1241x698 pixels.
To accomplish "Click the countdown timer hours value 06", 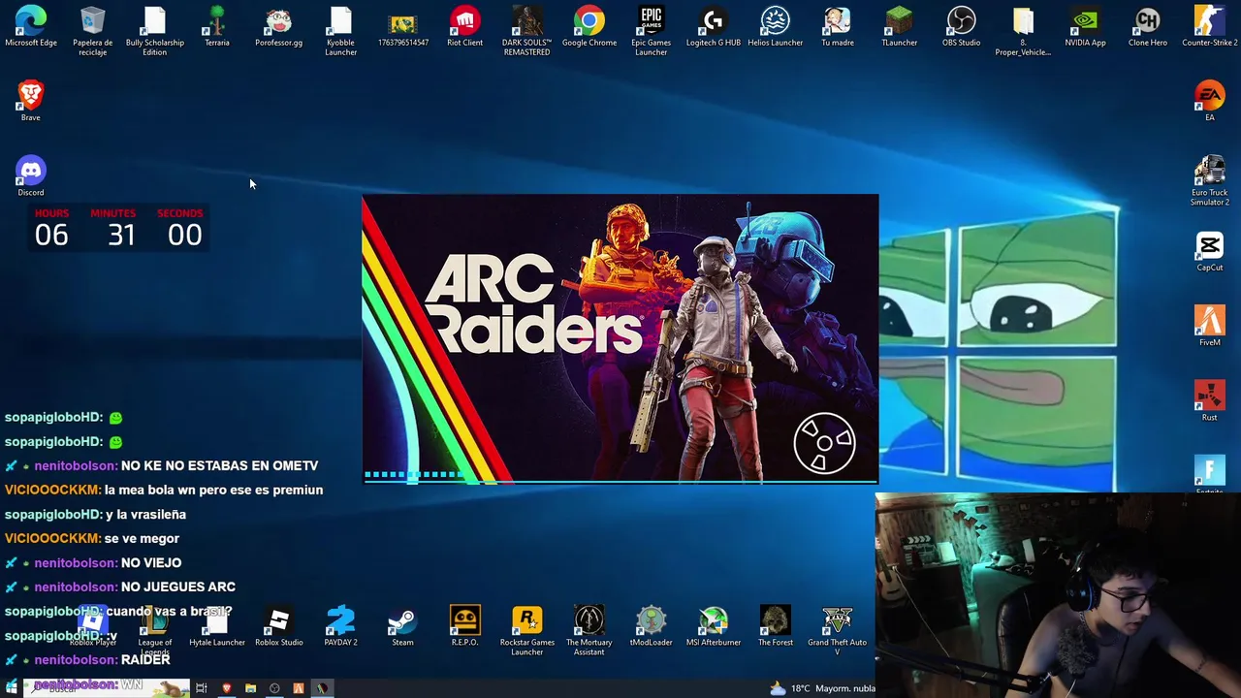I will coord(51,235).
